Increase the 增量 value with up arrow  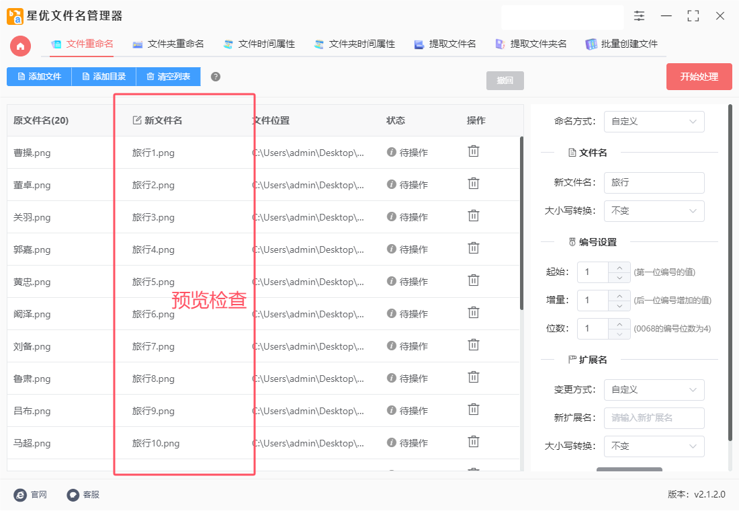619,296
